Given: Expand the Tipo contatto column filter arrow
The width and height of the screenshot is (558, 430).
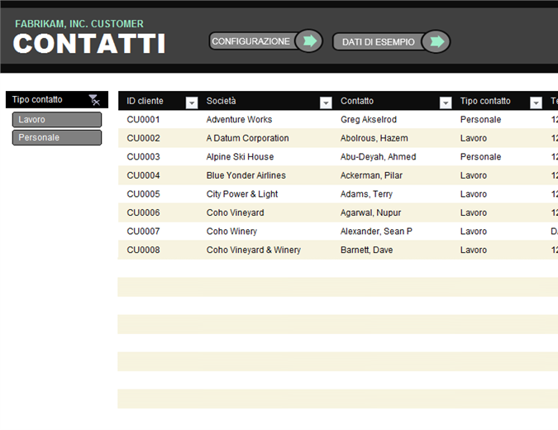Looking at the screenshot, I should coord(536,103).
